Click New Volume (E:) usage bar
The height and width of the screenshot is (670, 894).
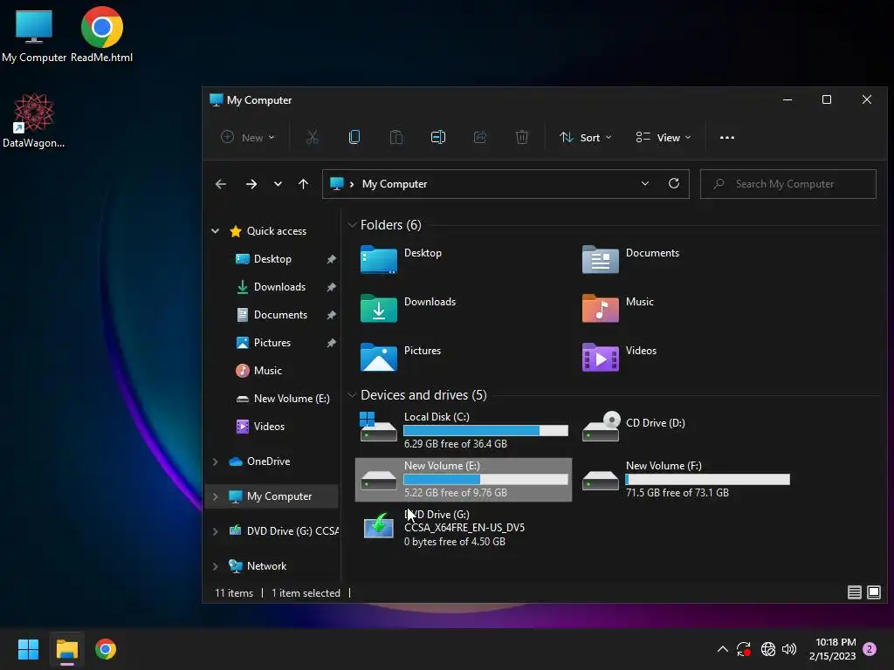pos(485,479)
